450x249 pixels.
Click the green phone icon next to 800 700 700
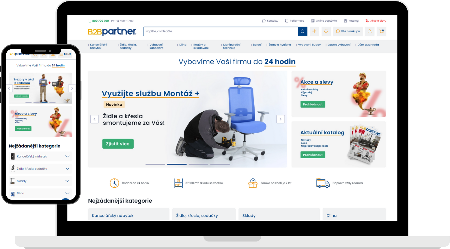pyautogui.click(x=90, y=21)
